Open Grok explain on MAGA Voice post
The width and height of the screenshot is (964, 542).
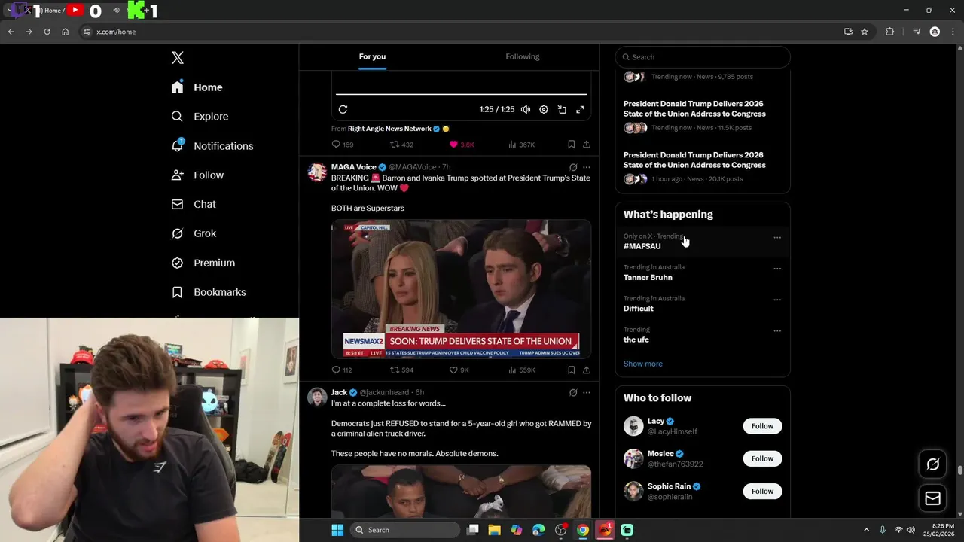(573, 167)
